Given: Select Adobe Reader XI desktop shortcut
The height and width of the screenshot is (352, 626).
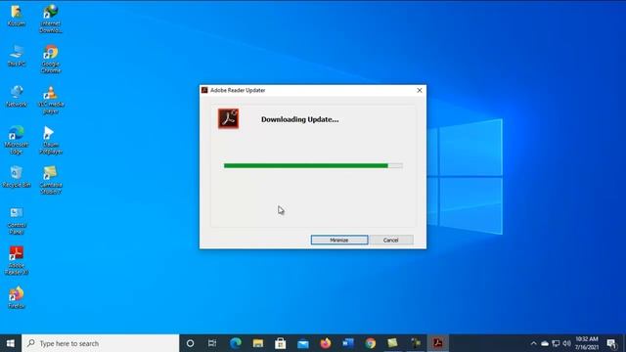Looking at the screenshot, I should click(17, 261).
